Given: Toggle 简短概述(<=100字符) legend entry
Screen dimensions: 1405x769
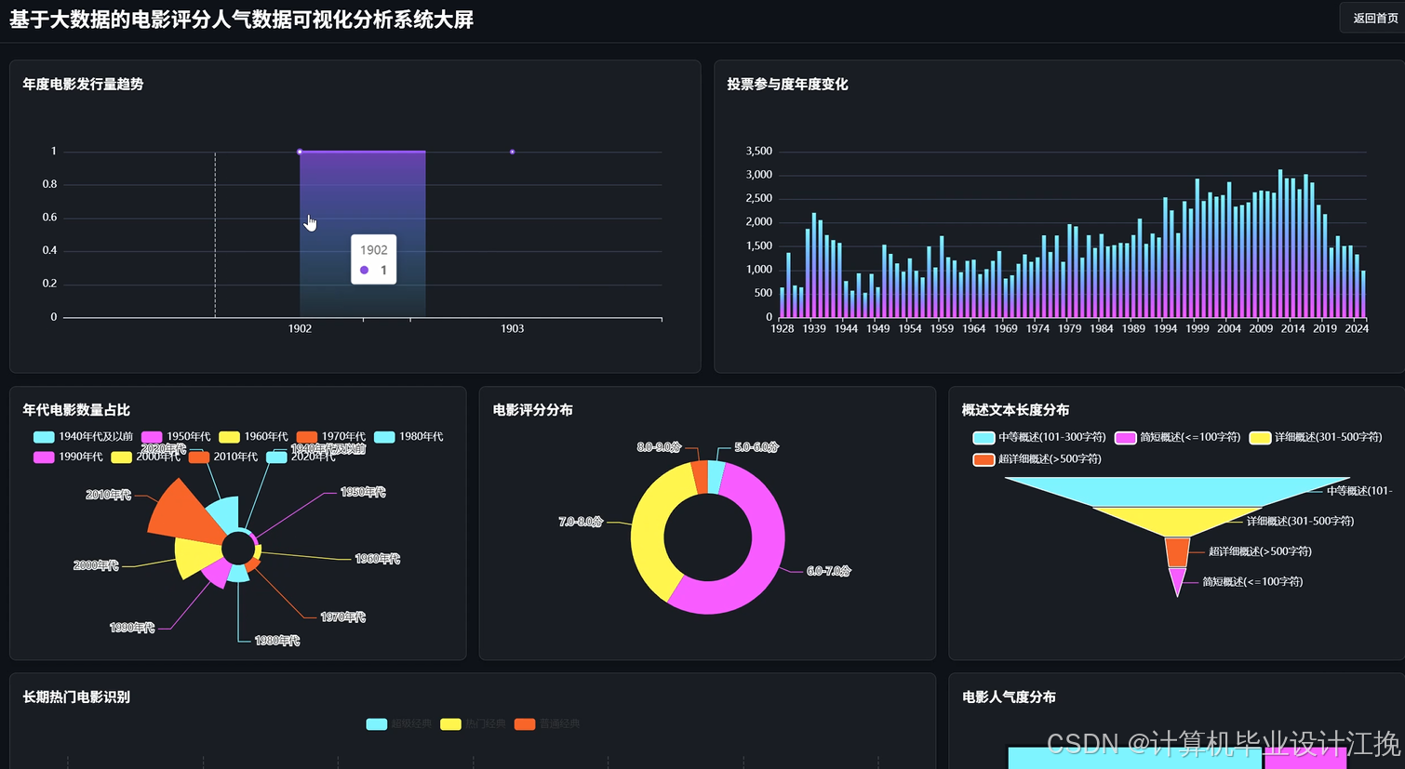Looking at the screenshot, I should (x=1178, y=437).
